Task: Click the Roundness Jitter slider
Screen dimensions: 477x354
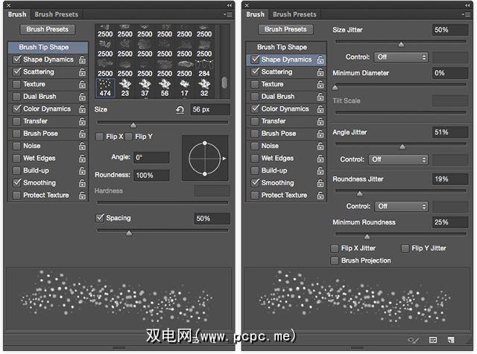Action: click(x=401, y=191)
